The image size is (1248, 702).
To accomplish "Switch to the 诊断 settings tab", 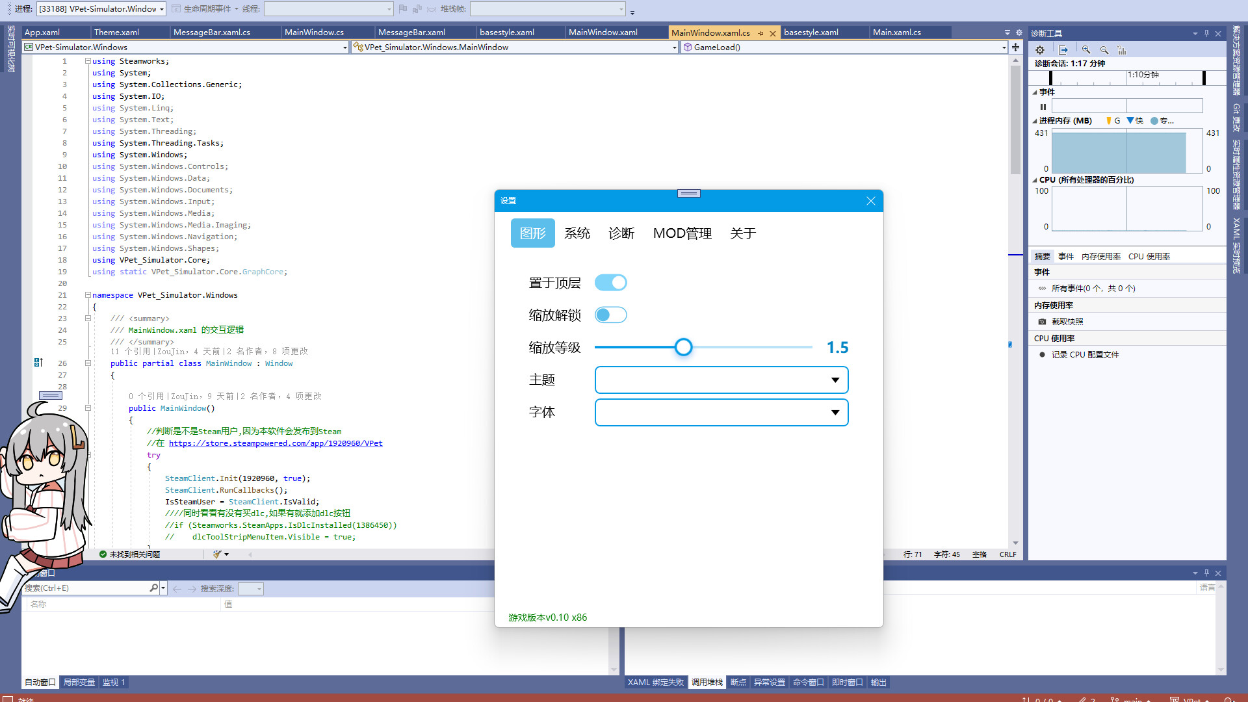I will point(621,233).
